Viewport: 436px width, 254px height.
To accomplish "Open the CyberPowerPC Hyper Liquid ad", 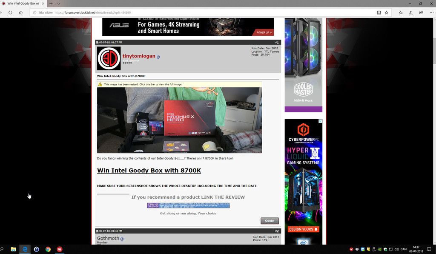I will [303, 182].
